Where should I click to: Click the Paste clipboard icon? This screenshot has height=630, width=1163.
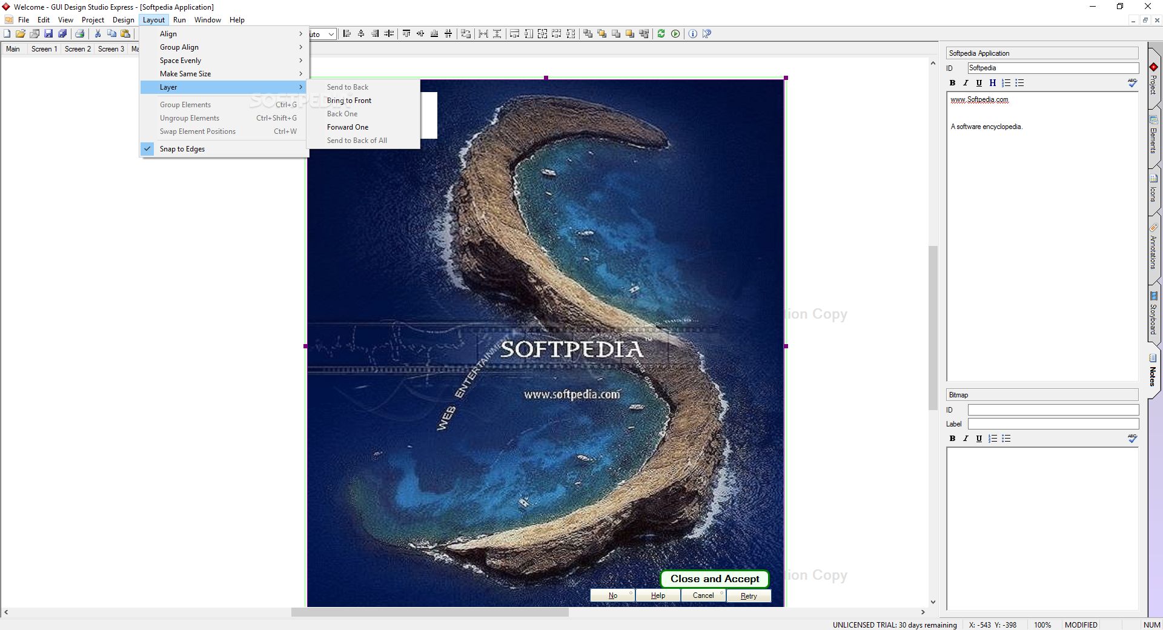tap(125, 34)
